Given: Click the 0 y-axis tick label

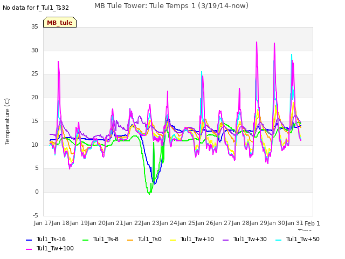Looking at the screenshot, I should [37, 192].
